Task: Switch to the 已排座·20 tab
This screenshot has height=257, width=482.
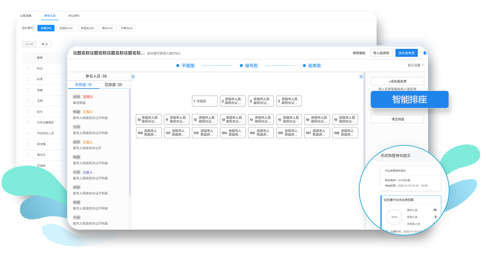Action: (x=113, y=85)
